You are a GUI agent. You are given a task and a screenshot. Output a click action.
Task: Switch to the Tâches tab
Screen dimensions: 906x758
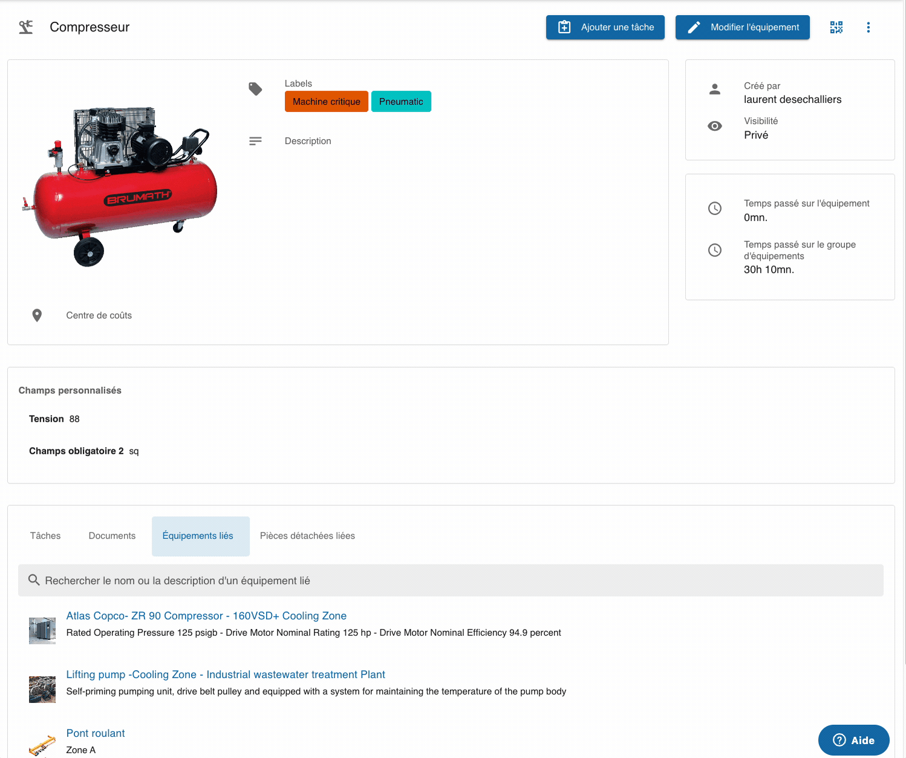45,536
